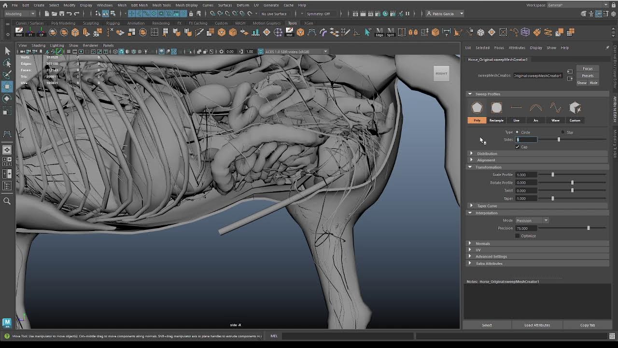618x348 pixels.
Task: Activate the Select tool arrow in toolbox
Action: (x=7, y=51)
